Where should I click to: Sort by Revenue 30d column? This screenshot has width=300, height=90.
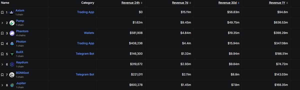[229, 3]
